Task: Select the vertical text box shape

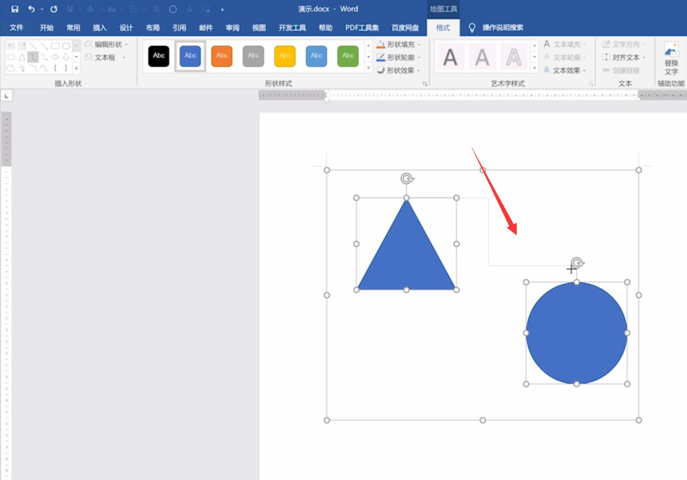Action: pos(22,46)
